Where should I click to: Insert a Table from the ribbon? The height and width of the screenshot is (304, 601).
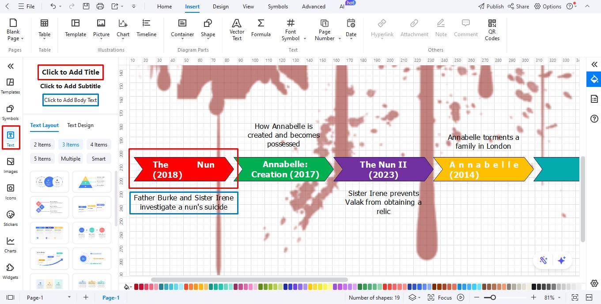pos(45,28)
